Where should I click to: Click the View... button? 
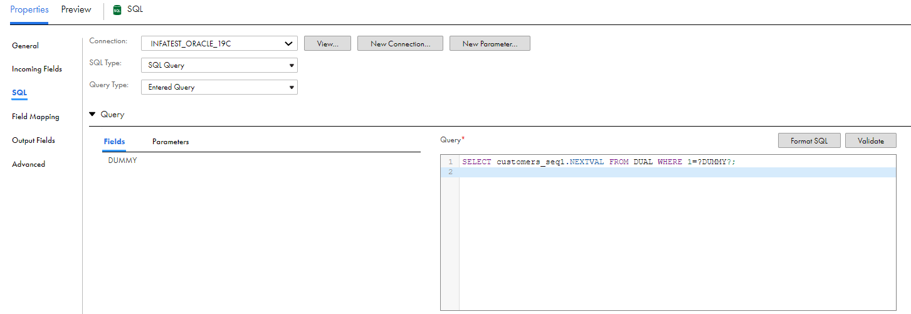(327, 44)
